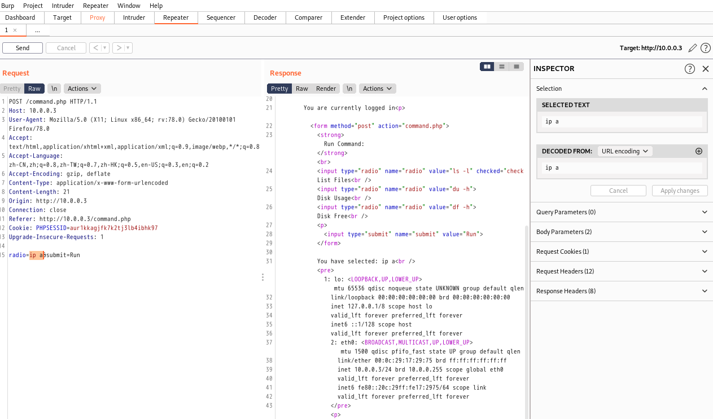Click the inet 10.0.0.3/24 response line

(420, 369)
